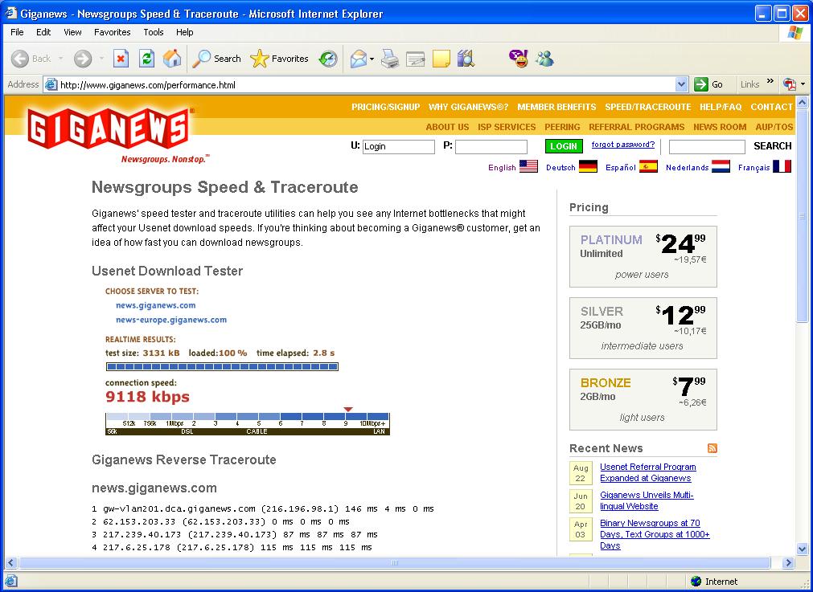
Task: Expand the Links toolbar chevron
Action: tap(770, 81)
